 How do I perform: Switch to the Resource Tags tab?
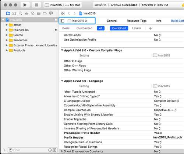(137, 21)
